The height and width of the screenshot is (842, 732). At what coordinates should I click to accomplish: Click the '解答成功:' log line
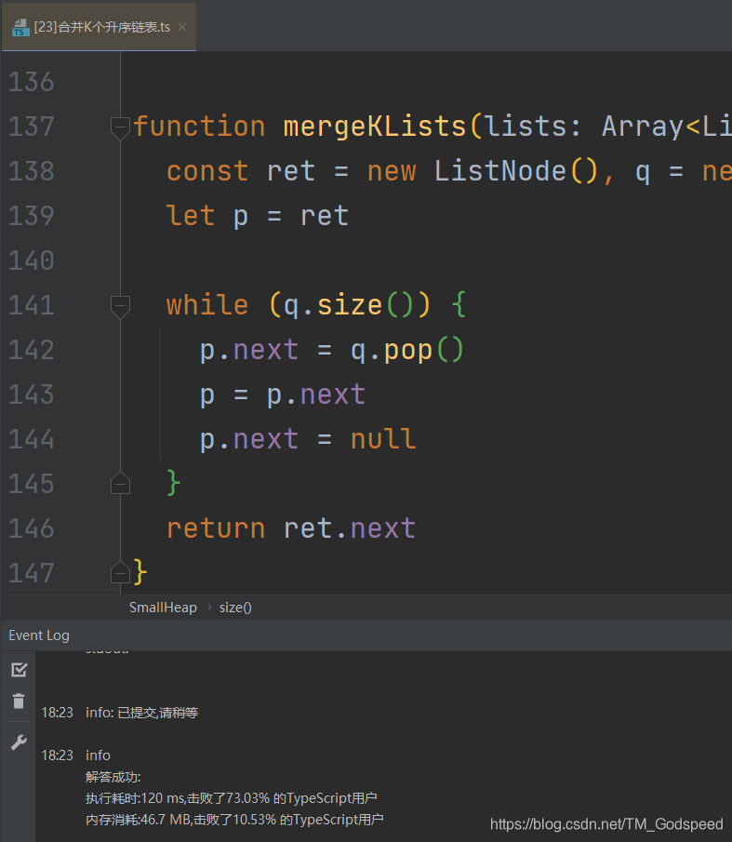click(x=113, y=777)
